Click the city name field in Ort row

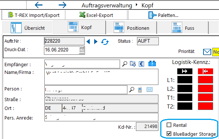pos(120,108)
